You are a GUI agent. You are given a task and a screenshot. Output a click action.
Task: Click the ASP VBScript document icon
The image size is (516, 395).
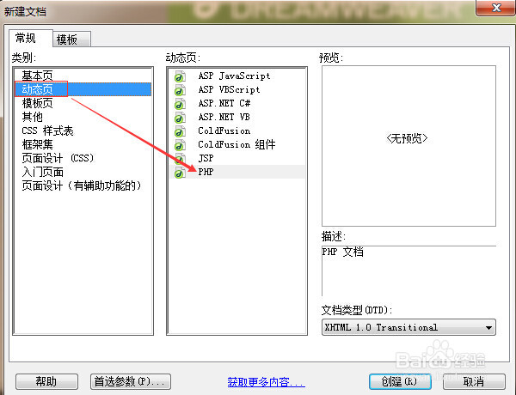pos(180,90)
